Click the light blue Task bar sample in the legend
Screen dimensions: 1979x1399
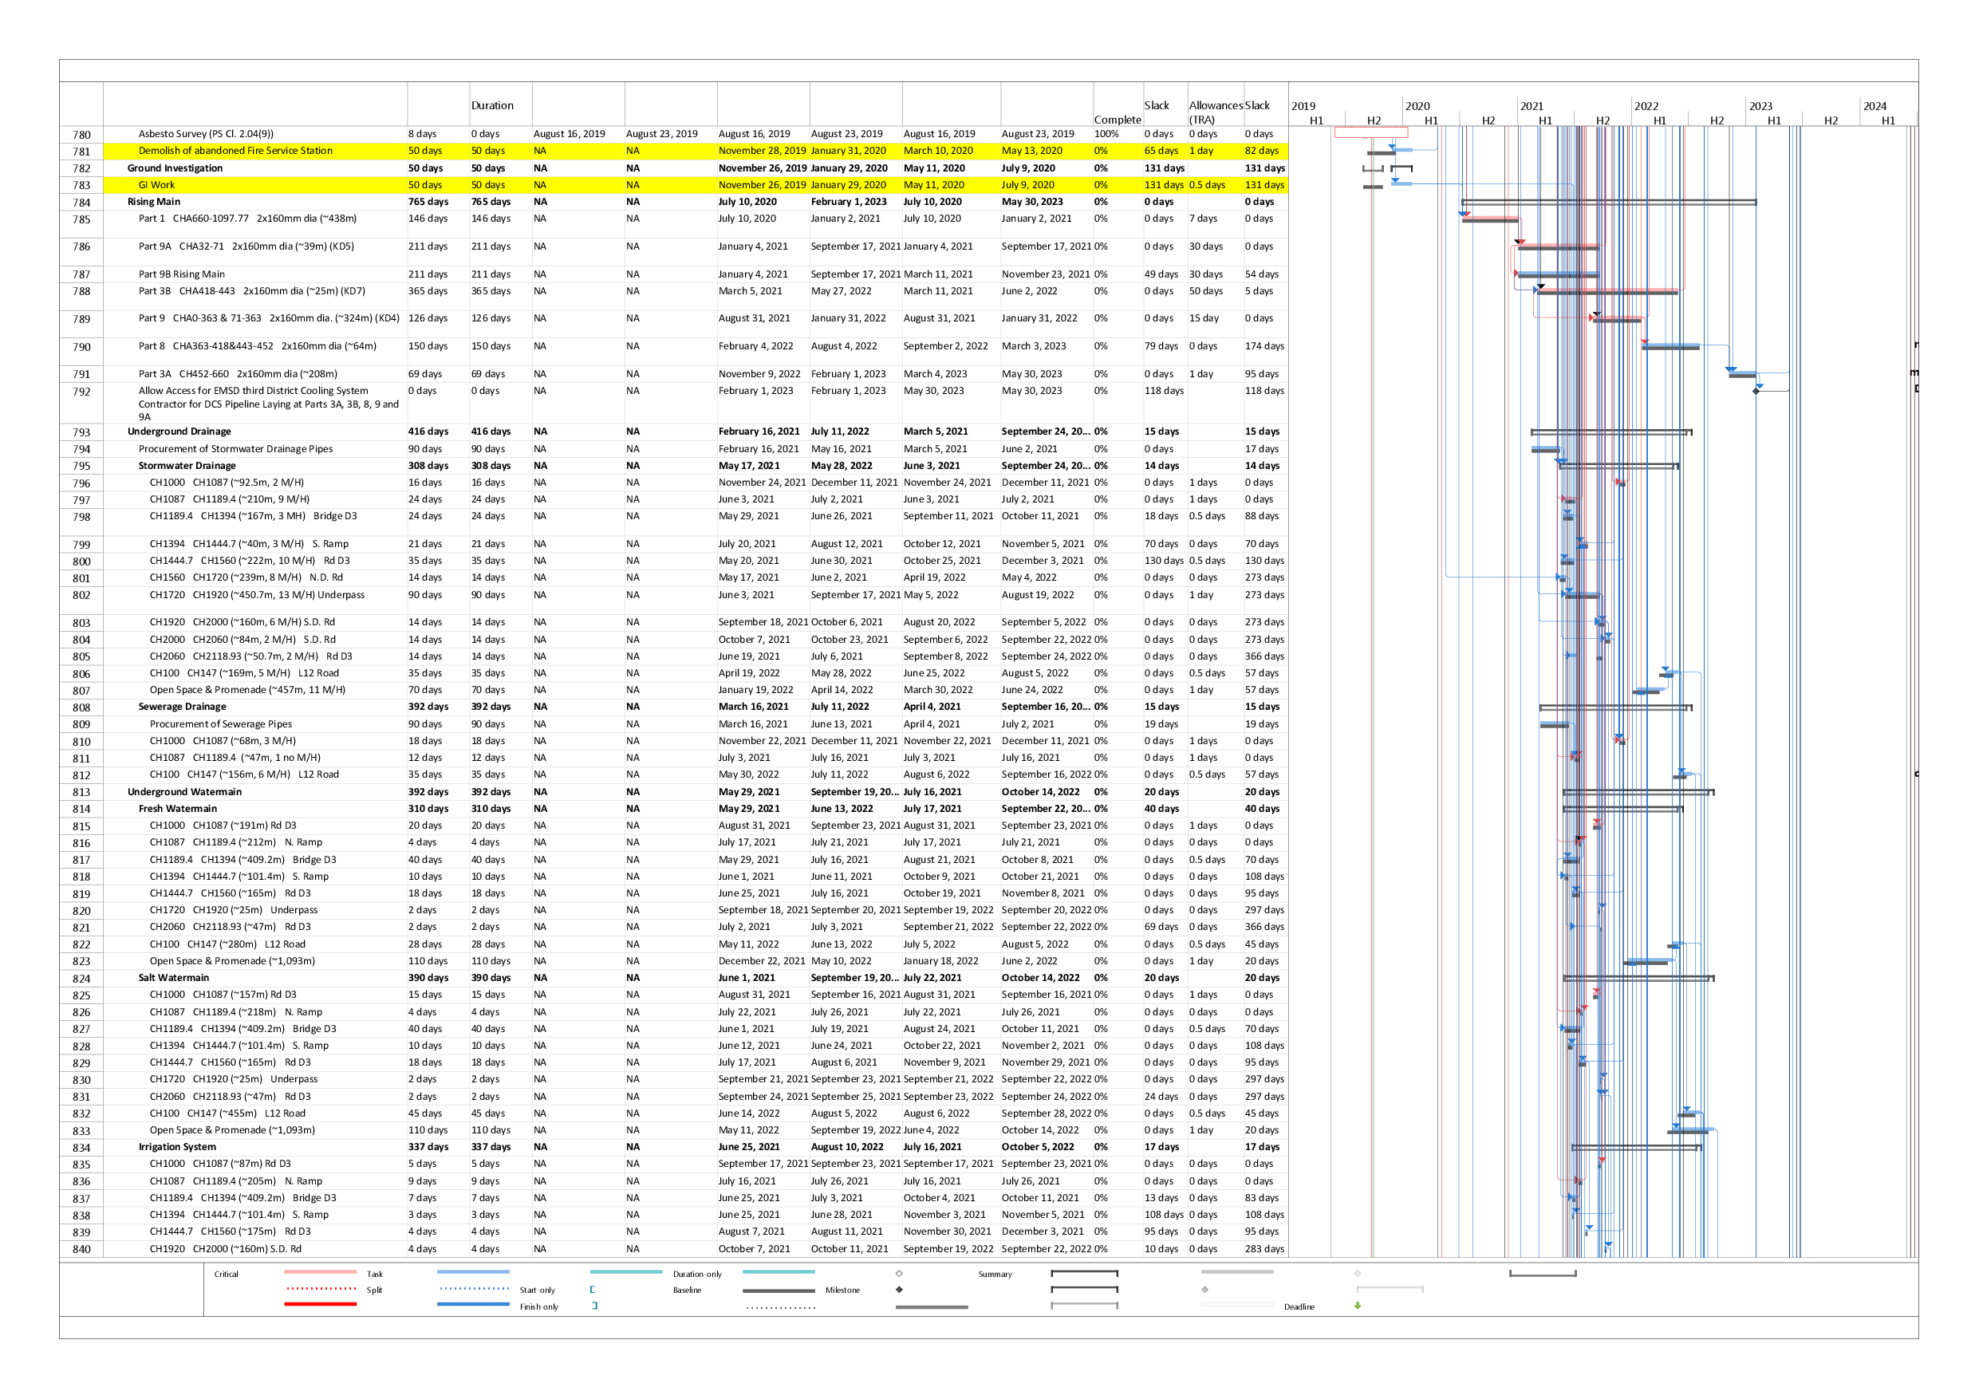(473, 1272)
